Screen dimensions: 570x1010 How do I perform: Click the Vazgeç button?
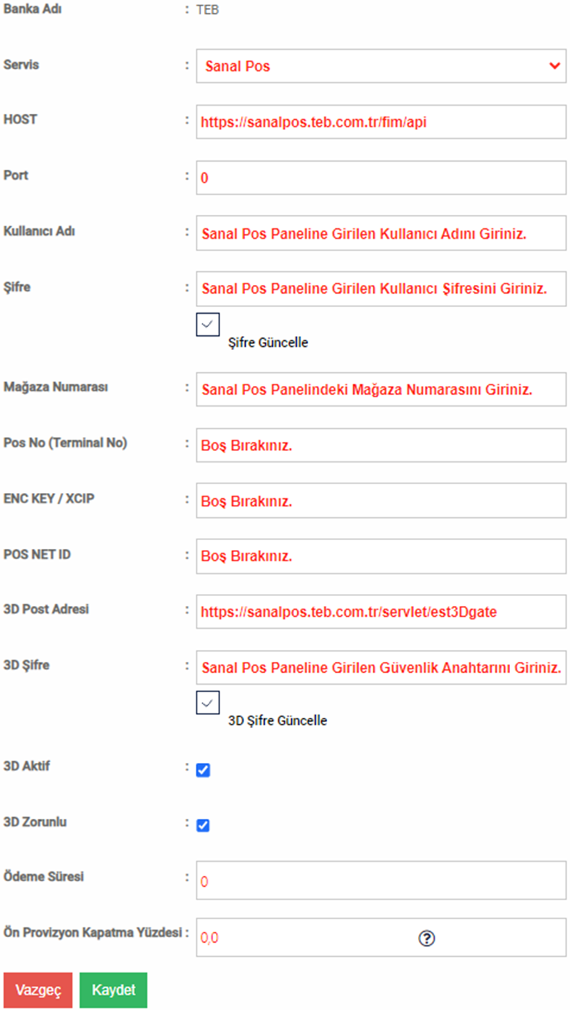38,990
